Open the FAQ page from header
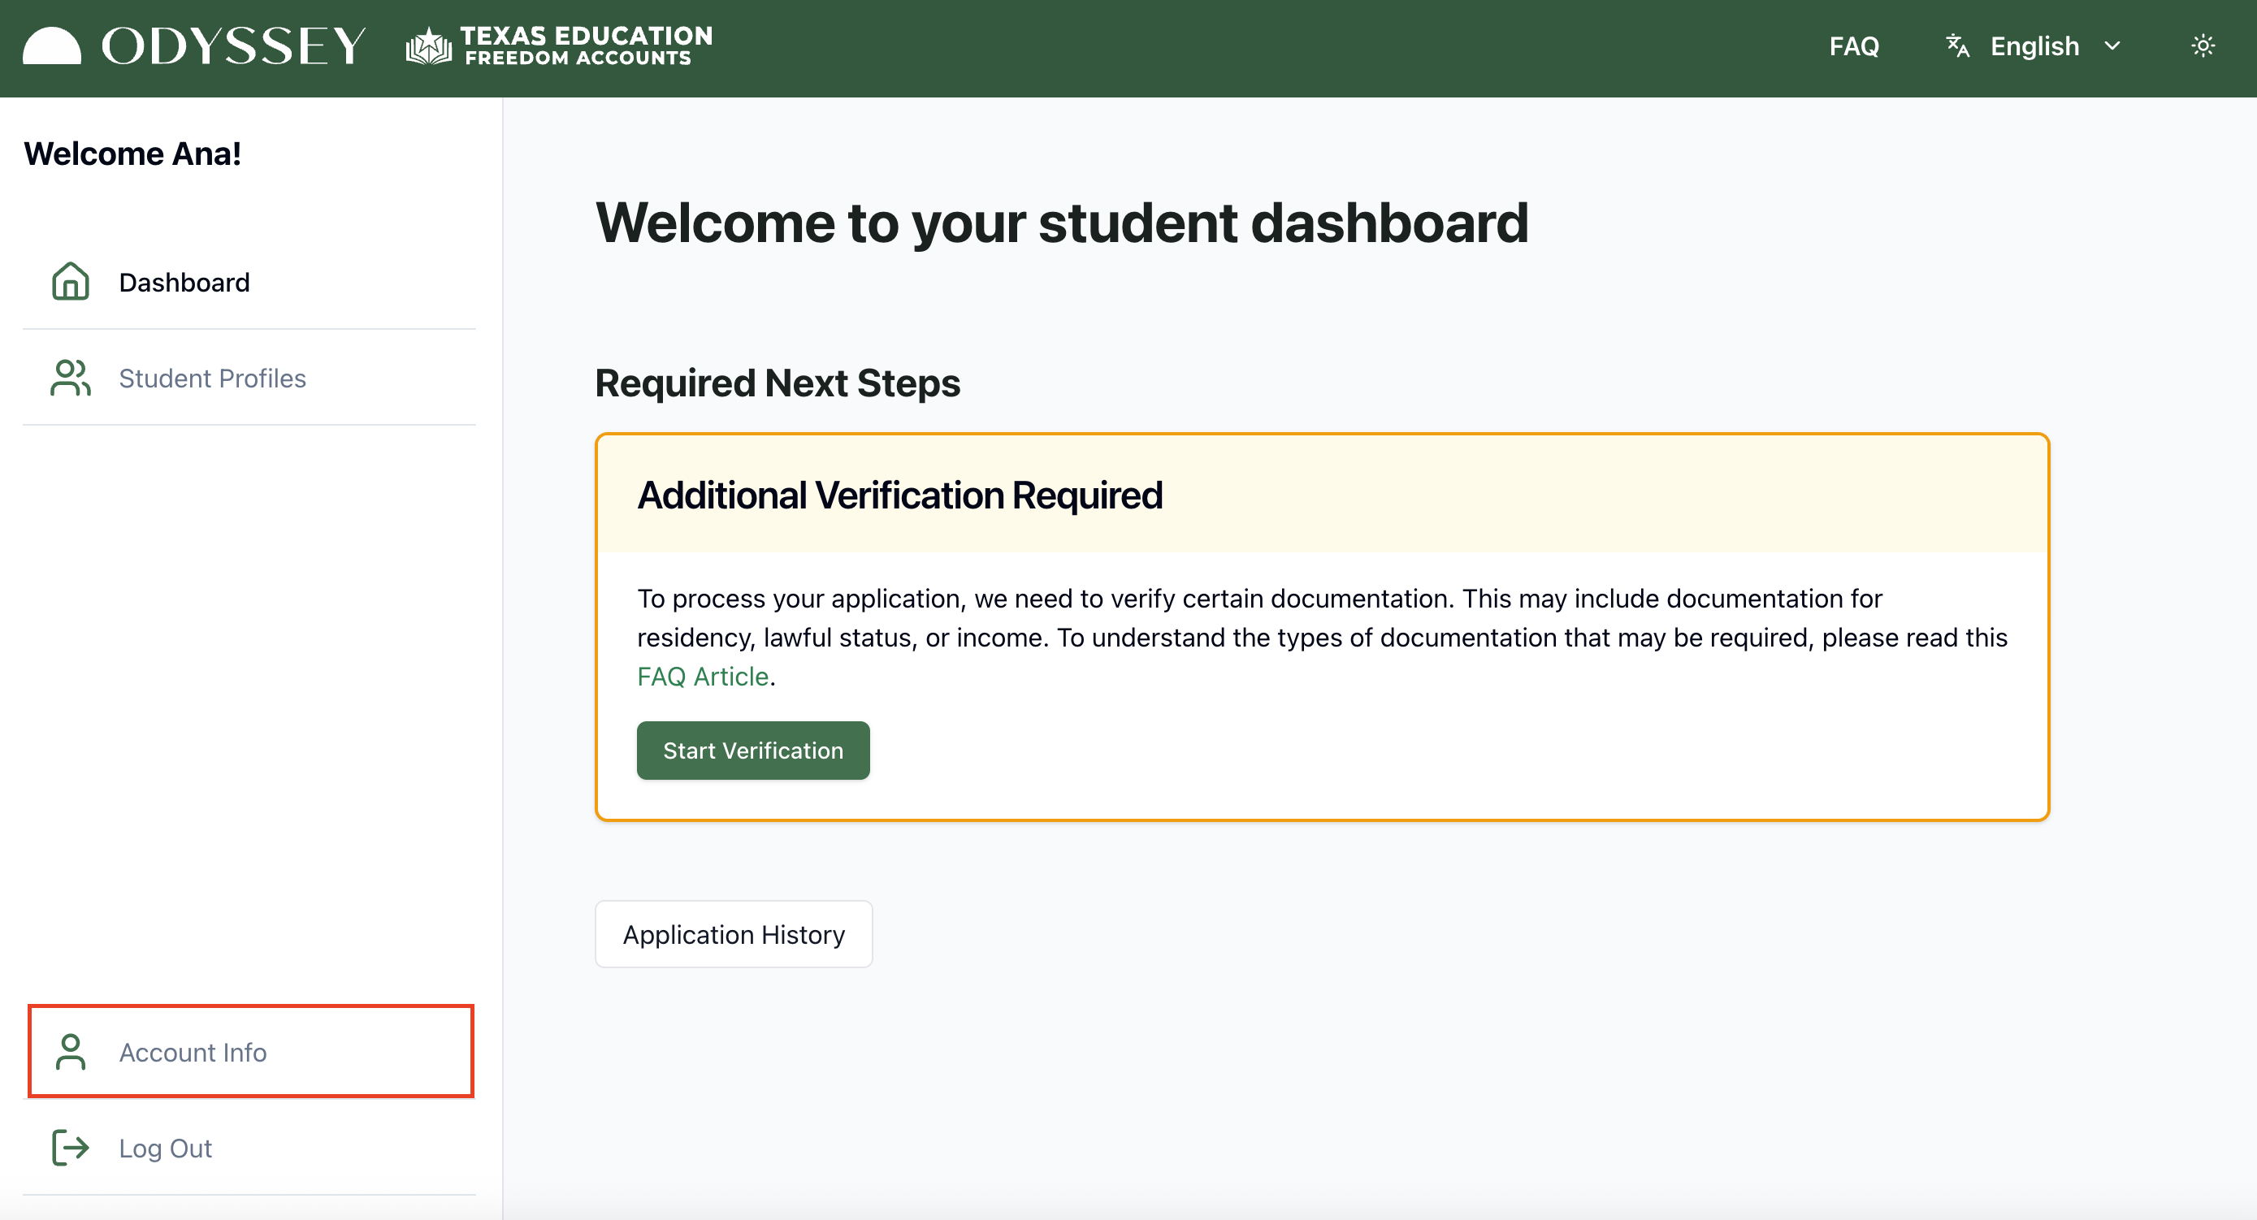The height and width of the screenshot is (1220, 2257). (1854, 45)
